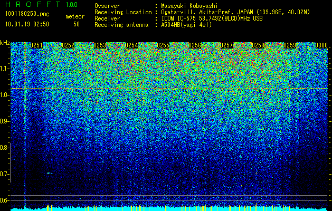
Task: Click the 0253 time marker
Action: (x=100, y=45)
